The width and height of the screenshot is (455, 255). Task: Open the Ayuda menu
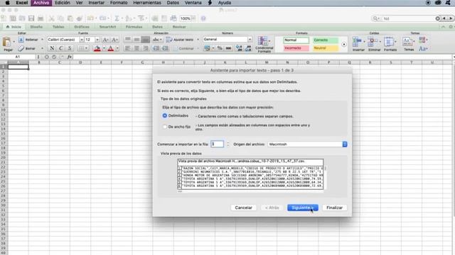pyautogui.click(x=225, y=3)
